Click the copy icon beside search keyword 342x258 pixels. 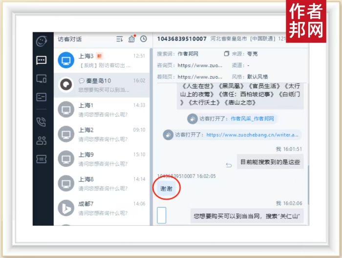point(226,53)
